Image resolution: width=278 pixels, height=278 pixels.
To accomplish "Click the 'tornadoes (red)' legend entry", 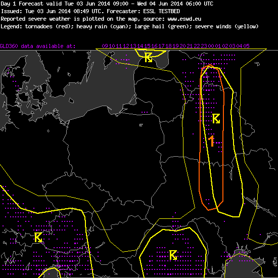I will [x=49, y=26].
